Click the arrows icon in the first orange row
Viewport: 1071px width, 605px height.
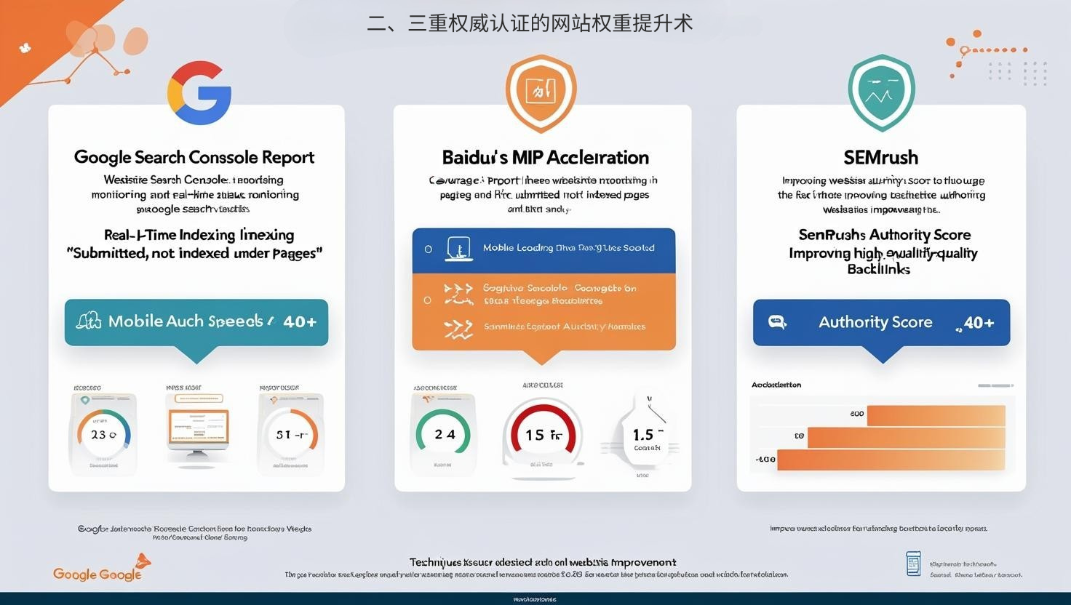point(458,294)
